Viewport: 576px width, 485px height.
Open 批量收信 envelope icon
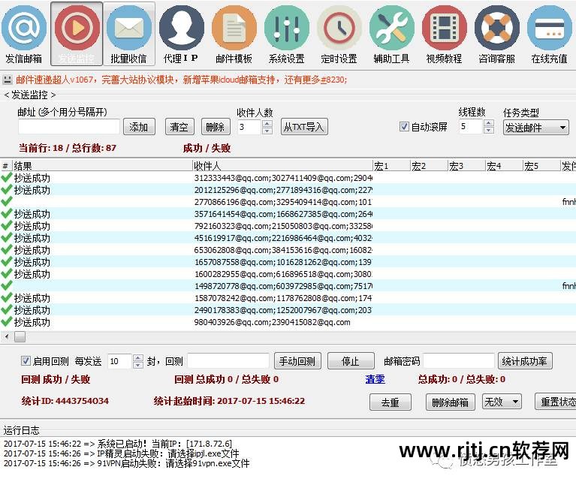pyautogui.click(x=129, y=28)
